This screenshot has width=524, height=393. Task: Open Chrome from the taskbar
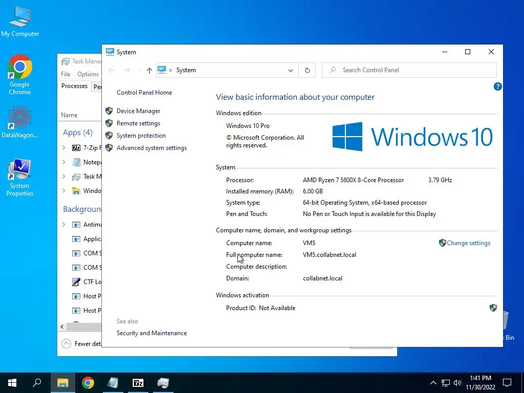[x=88, y=383]
